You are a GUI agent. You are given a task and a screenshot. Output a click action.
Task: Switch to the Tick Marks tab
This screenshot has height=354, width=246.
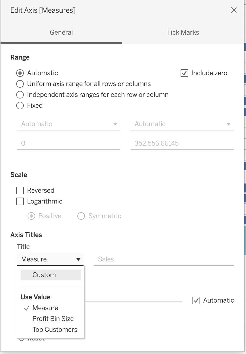[183, 32]
